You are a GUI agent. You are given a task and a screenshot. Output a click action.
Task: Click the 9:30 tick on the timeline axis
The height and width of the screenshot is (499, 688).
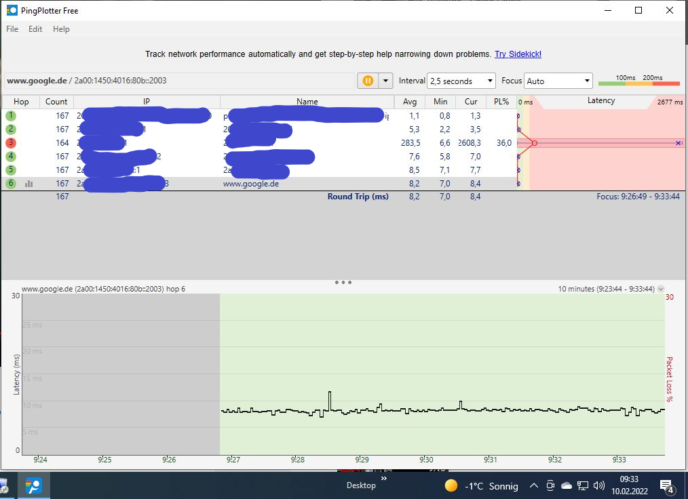pos(426,460)
